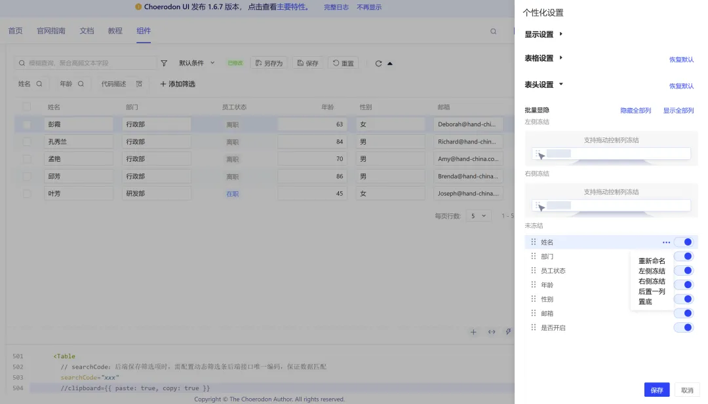Go to the 文档 navigation tab
Screen dimensions: 708x404
tap(87, 31)
